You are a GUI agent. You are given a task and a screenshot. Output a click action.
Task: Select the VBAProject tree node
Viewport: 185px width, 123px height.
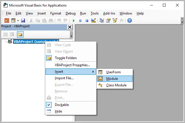click(x=36, y=41)
